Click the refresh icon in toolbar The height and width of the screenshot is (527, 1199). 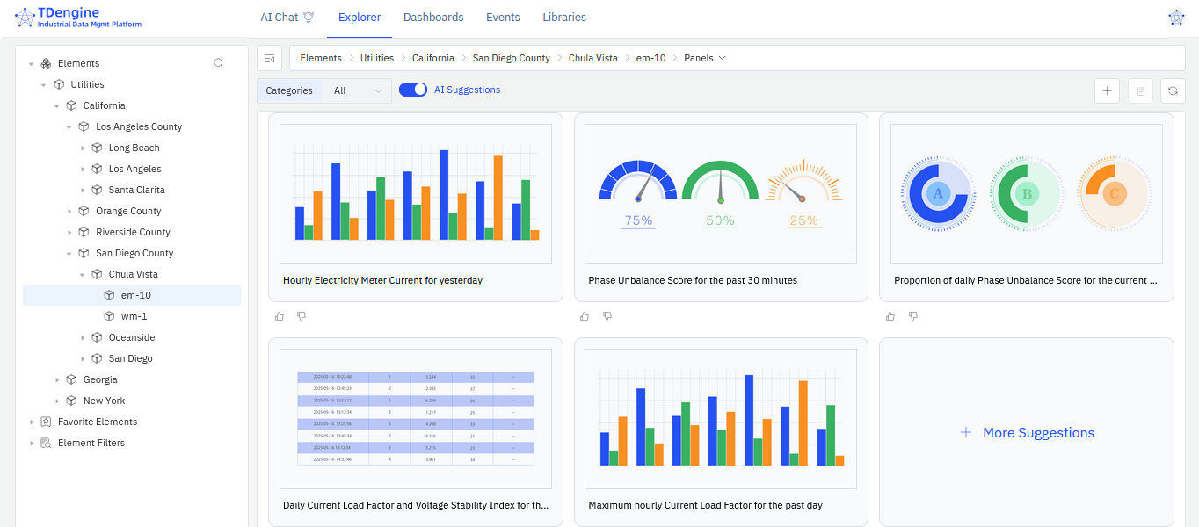1173,90
